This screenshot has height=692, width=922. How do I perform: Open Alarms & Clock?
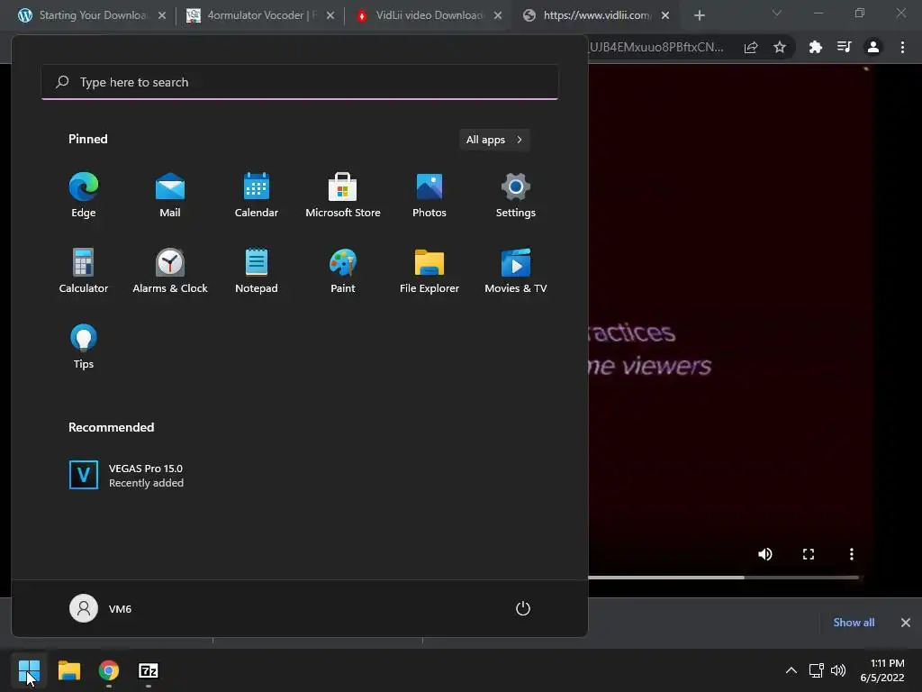(x=170, y=270)
